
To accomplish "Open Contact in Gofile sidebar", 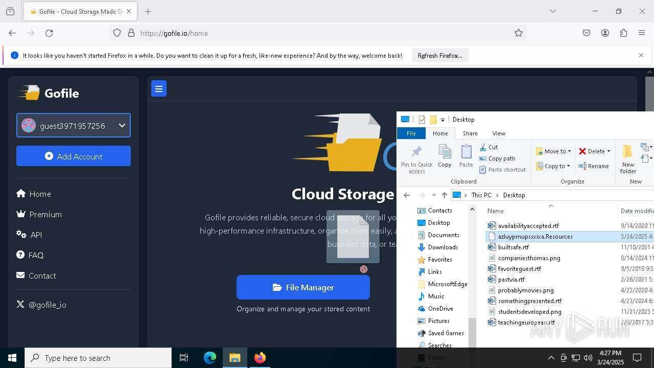I will pos(36,275).
